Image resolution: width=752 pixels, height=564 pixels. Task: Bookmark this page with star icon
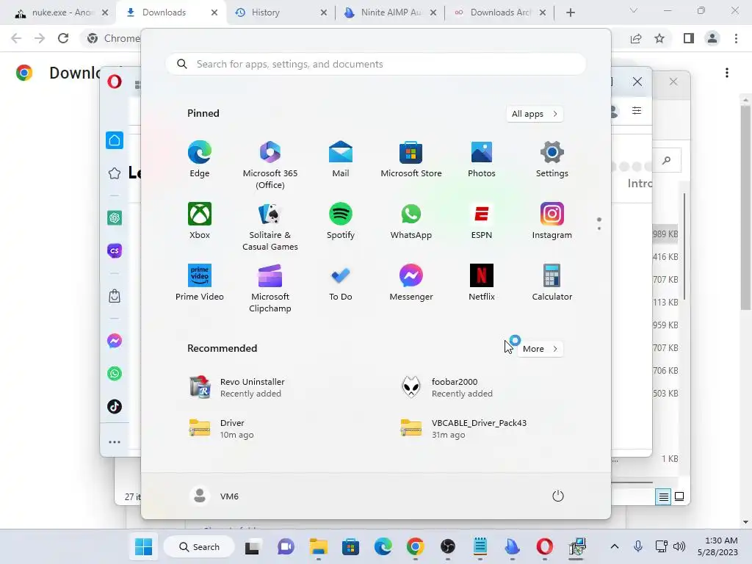(x=659, y=38)
